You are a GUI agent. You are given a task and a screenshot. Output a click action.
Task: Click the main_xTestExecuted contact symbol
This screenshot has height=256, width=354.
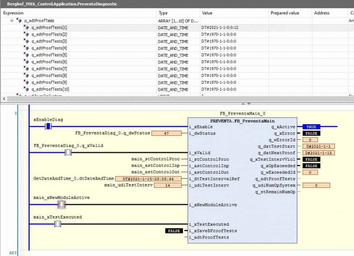pyautogui.click(x=58, y=224)
